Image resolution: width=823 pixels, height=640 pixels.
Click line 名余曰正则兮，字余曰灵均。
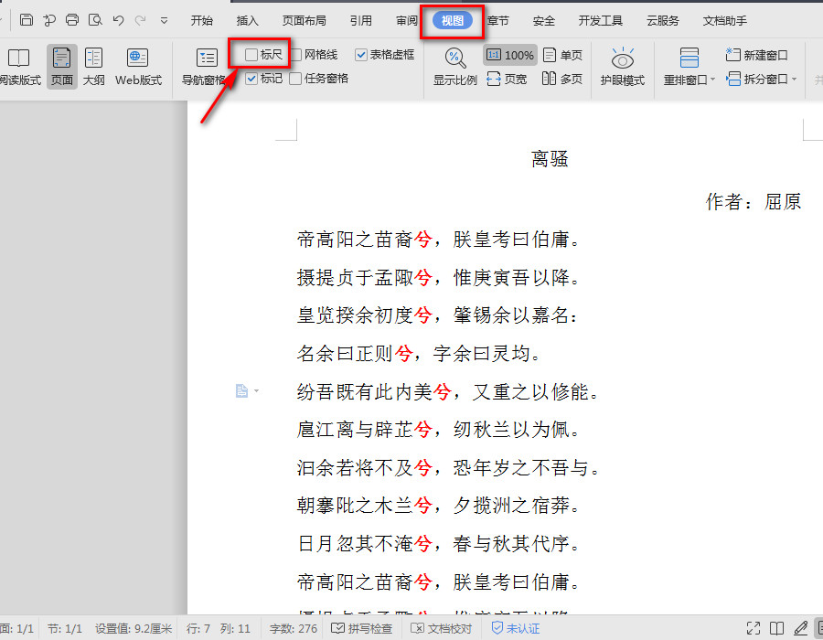(x=419, y=354)
